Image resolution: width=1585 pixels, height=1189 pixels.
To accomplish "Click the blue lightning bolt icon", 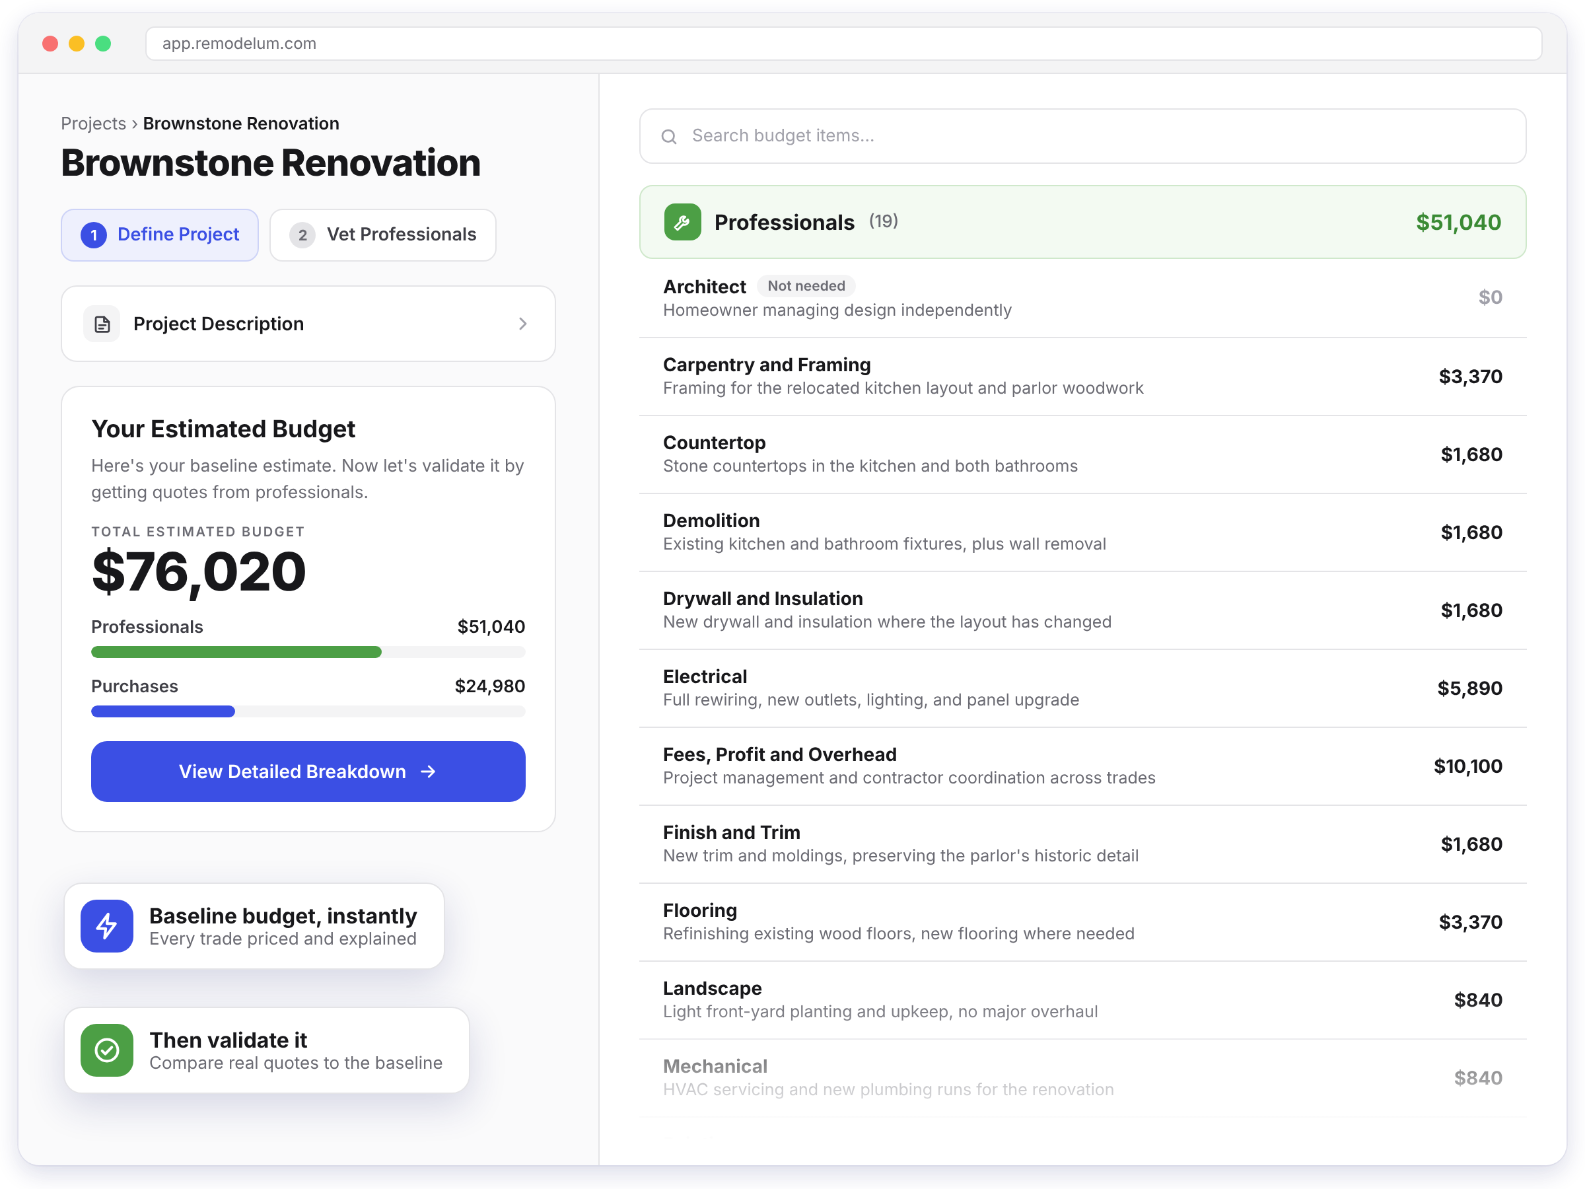I will [x=107, y=925].
